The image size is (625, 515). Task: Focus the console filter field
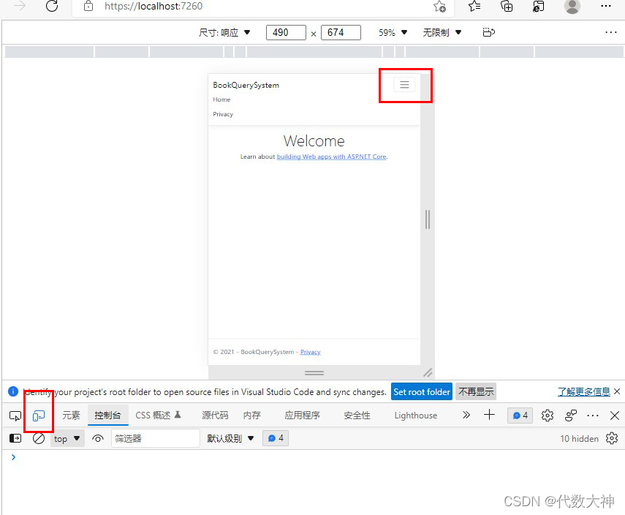(x=156, y=438)
